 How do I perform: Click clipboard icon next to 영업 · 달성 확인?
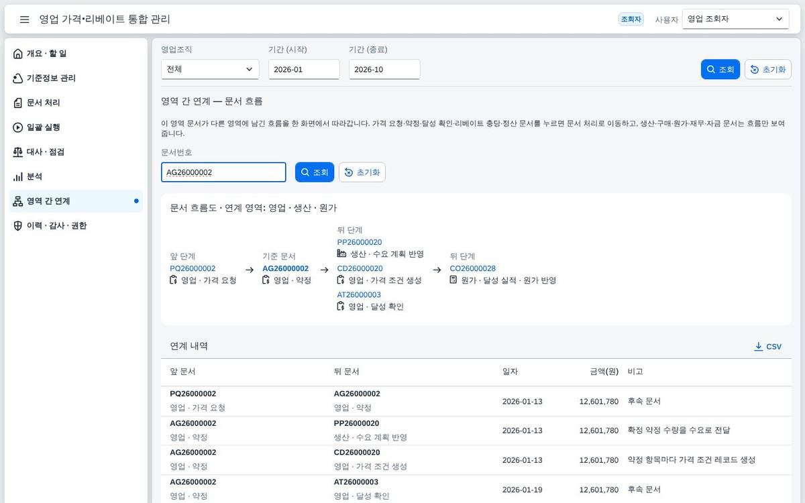tap(341, 306)
